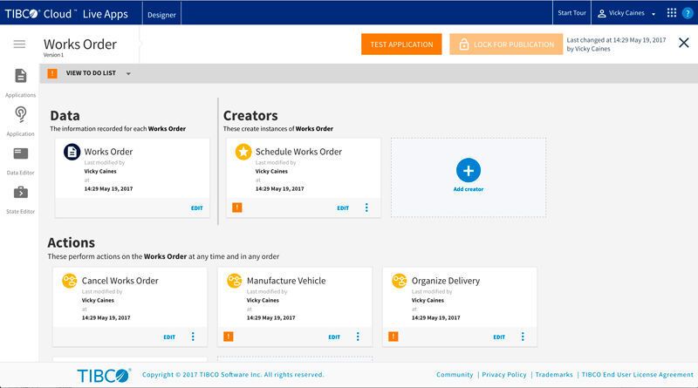Open the hamburger menu icon
698x388 pixels.
click(19, 44)
